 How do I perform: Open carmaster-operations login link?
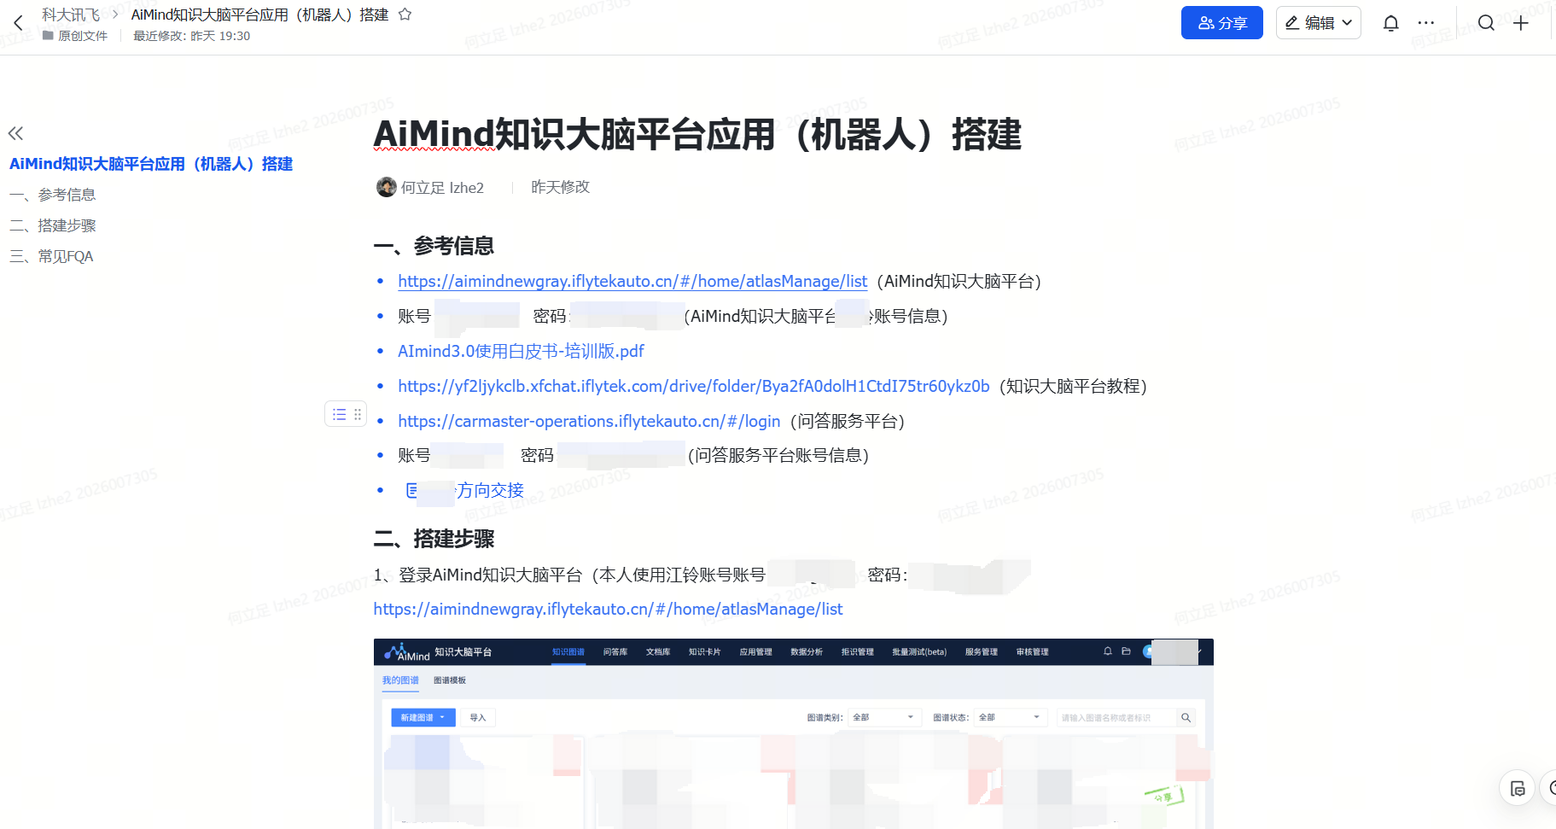tap(589, 421)
